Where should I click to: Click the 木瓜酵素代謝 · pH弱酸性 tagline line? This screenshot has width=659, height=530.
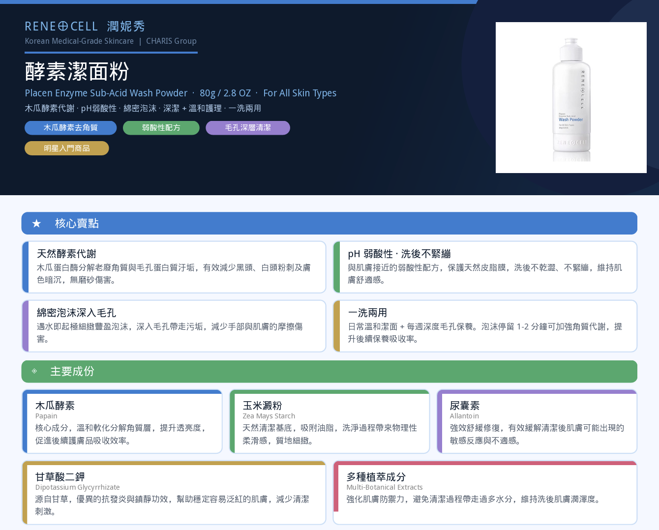click(x=143, y=108)
